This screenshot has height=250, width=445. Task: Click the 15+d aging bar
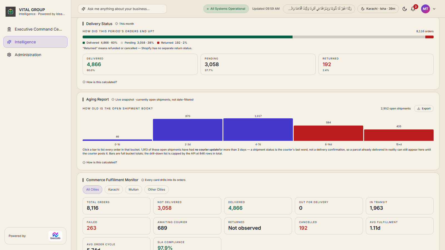(x=399, y=135)
